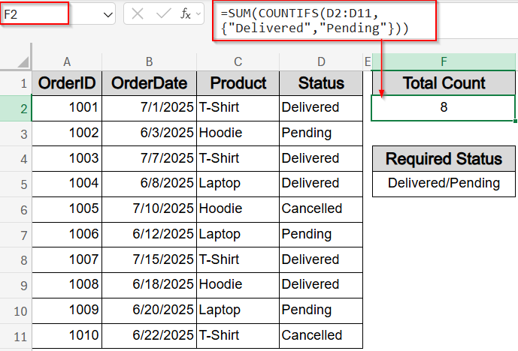Select Laptop product cell in row 10
The image size is (518, 351).
click(238, 310)
